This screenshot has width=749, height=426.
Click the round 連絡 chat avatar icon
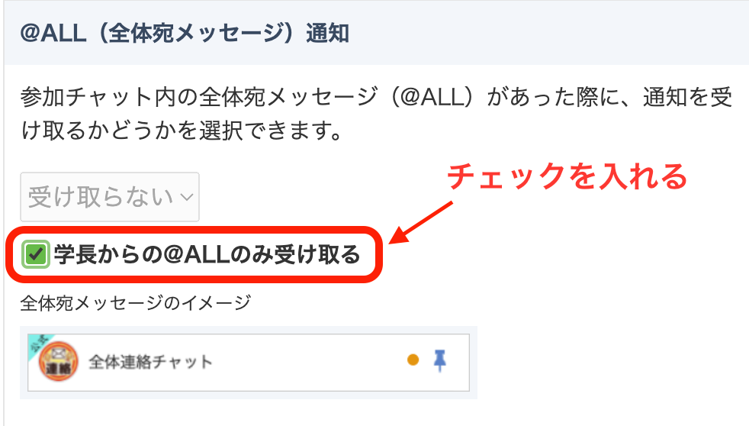point(58,362)
